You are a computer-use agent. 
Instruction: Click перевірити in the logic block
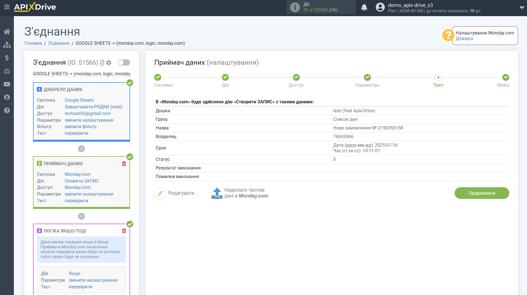[x=81, y=287]
